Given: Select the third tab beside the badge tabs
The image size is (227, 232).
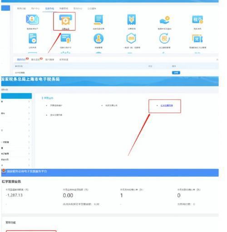Looking at the screenshot, I should pyautogui.click(x=49, y=59).
